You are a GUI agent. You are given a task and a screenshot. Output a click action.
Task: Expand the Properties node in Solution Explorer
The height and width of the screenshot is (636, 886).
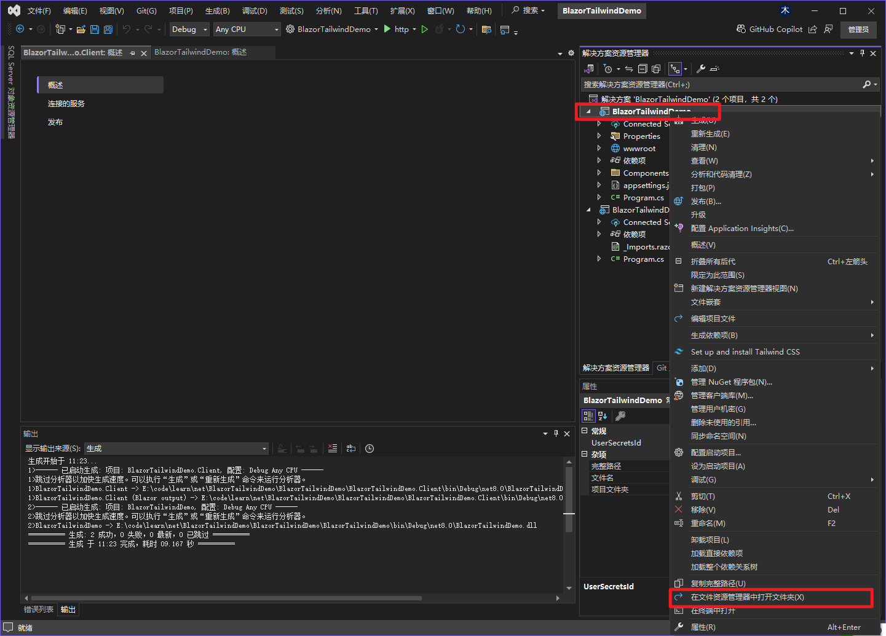coord(599,136)
